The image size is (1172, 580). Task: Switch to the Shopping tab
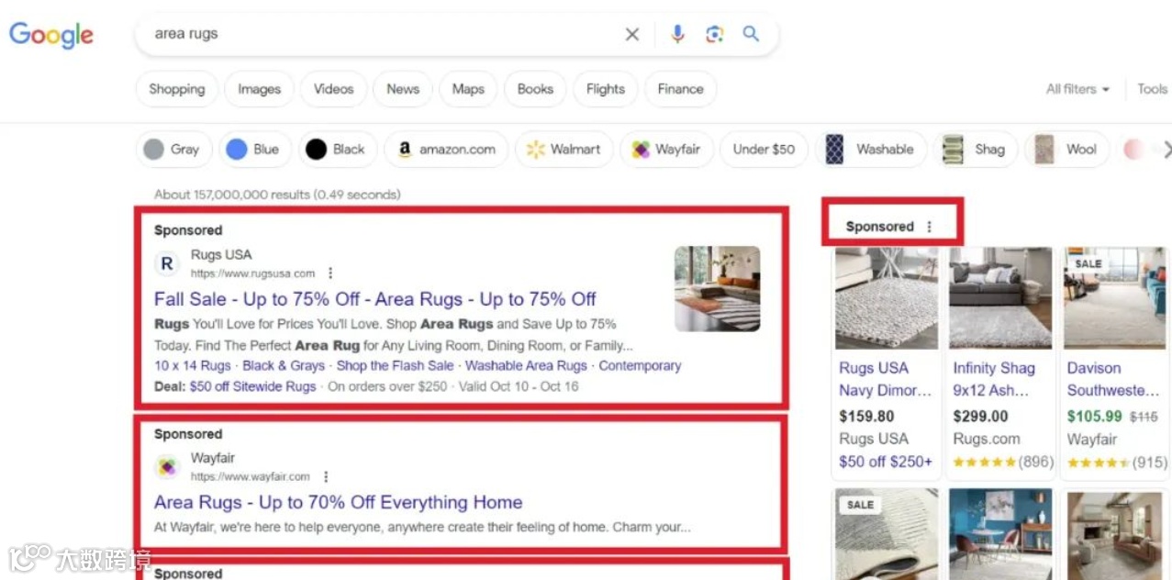pos(177,89)
